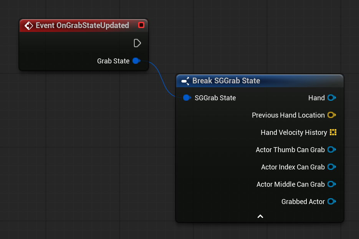Viewport: 359px width, 239px height.
Task: Select the Event OnGrabStateUpdated node title
Action: point(83,25)
